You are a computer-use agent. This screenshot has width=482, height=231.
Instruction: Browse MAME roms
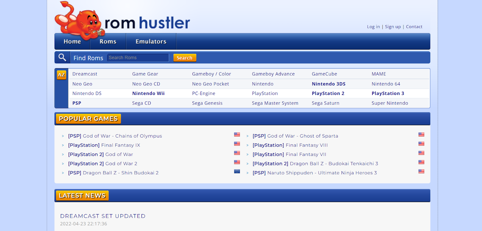click(x=379, y=74)
